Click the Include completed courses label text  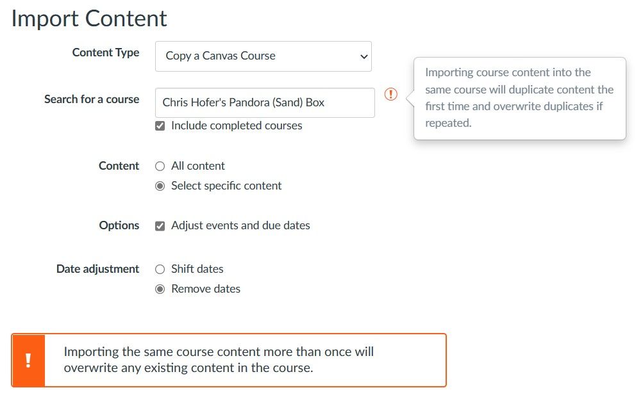pyautogui.click(x=237, y=126)
